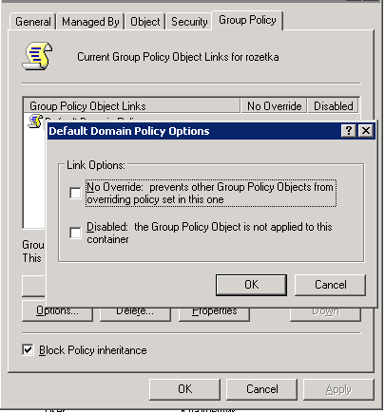Select the Default Domain Policy scroll icon in list
This screenshot has width=385, height=412.
[x=35, y=122]
